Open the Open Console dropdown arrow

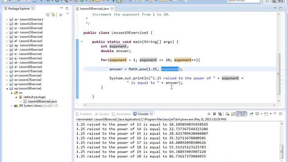(x=270, y=114)
